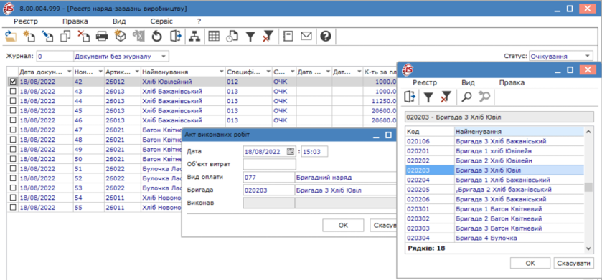
Task: Click the table grid view icon
Action: click(x=214, y=37)
